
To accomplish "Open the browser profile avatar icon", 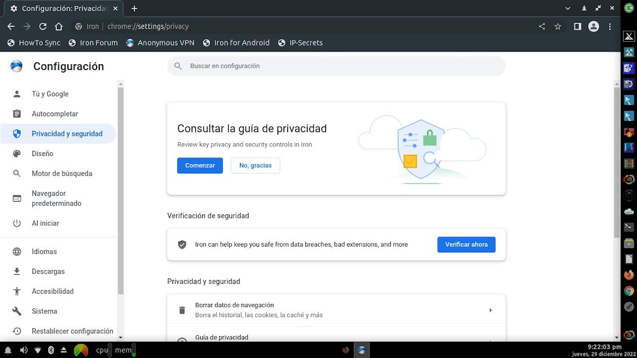I will [593, 26].
